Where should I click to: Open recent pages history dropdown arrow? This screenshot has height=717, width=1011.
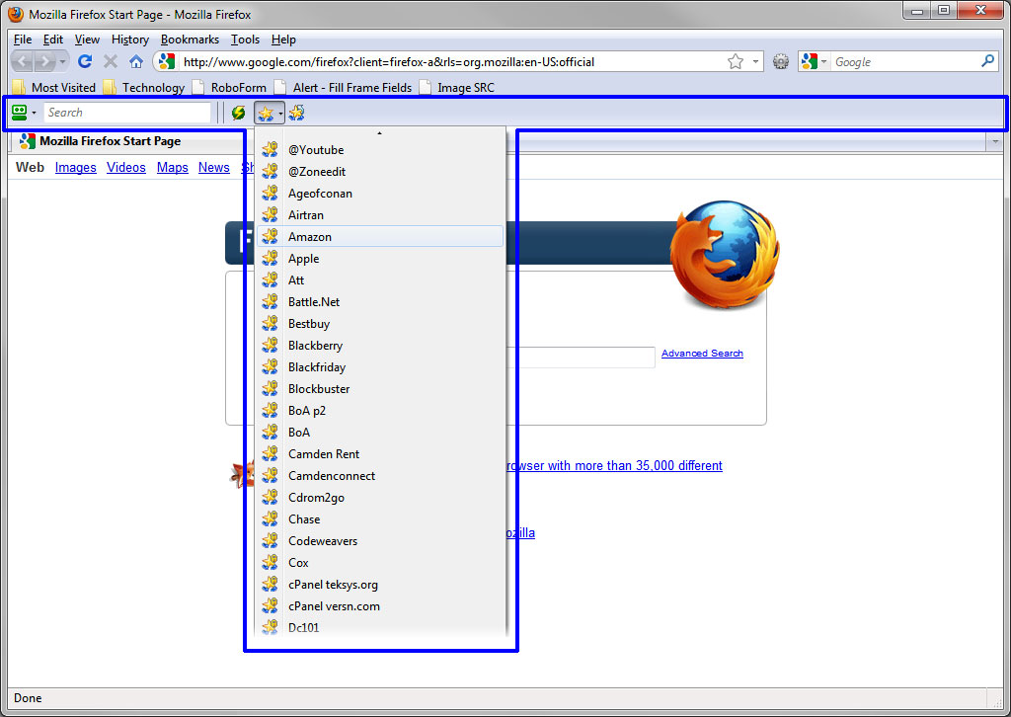(x=62, y=62)
